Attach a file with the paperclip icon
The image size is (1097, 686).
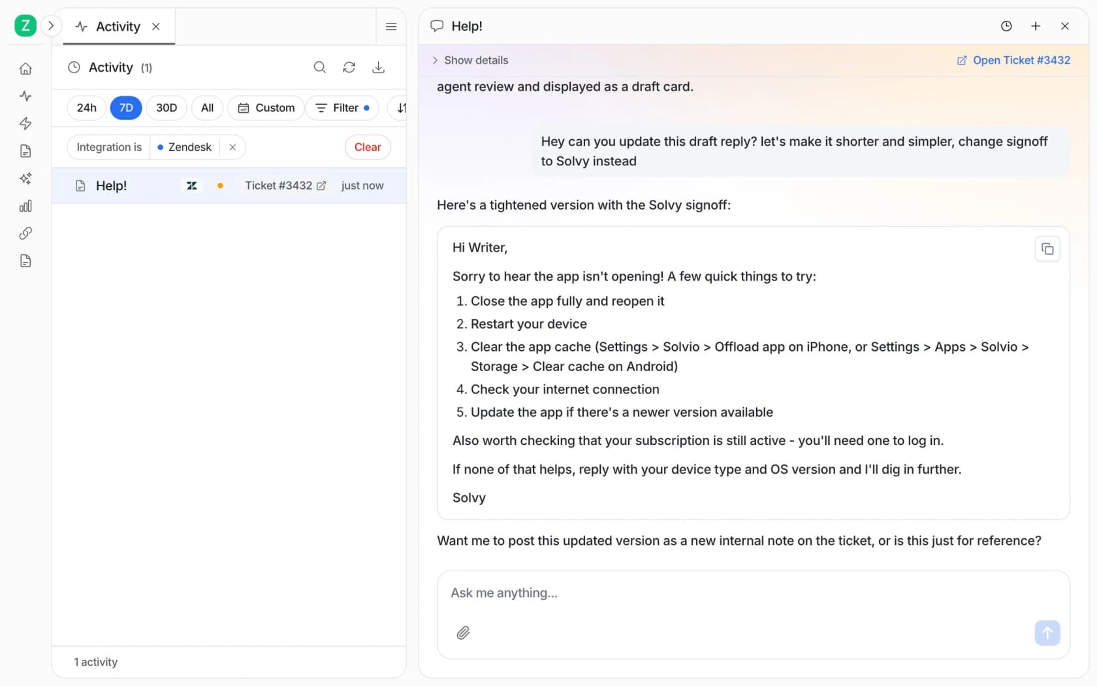[463, 632]
